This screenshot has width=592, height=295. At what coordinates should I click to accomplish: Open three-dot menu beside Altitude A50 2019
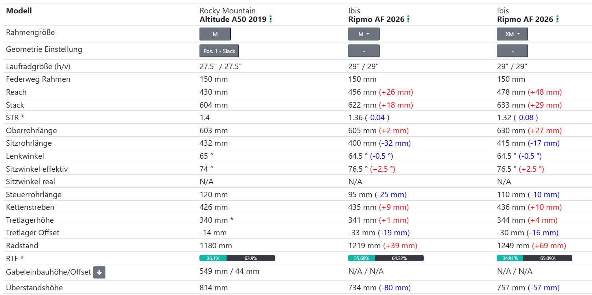tap(271, 19)
